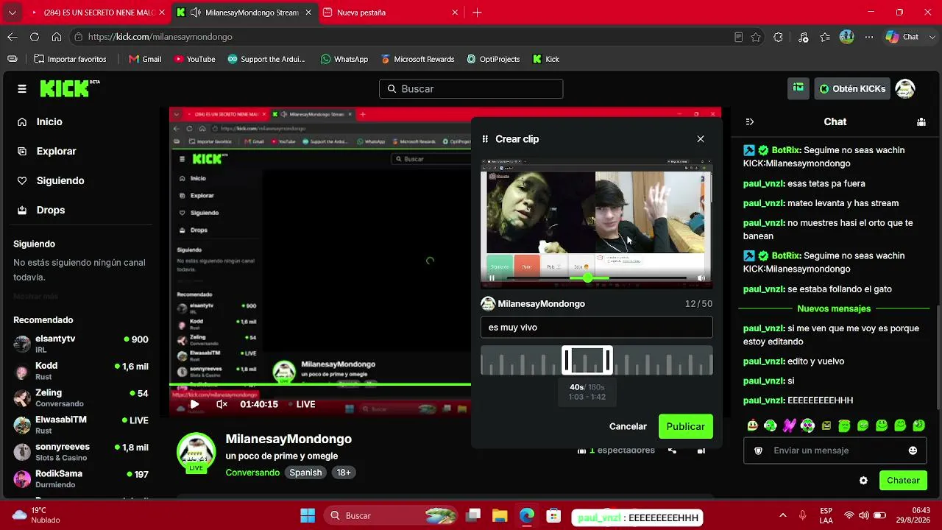Screen dimensions: 942x530
Task: Open the WhatsApp bookmark
Action: 344,59
